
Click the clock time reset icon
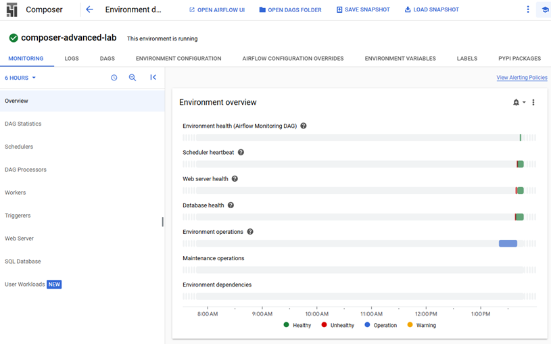click(114, 78)
